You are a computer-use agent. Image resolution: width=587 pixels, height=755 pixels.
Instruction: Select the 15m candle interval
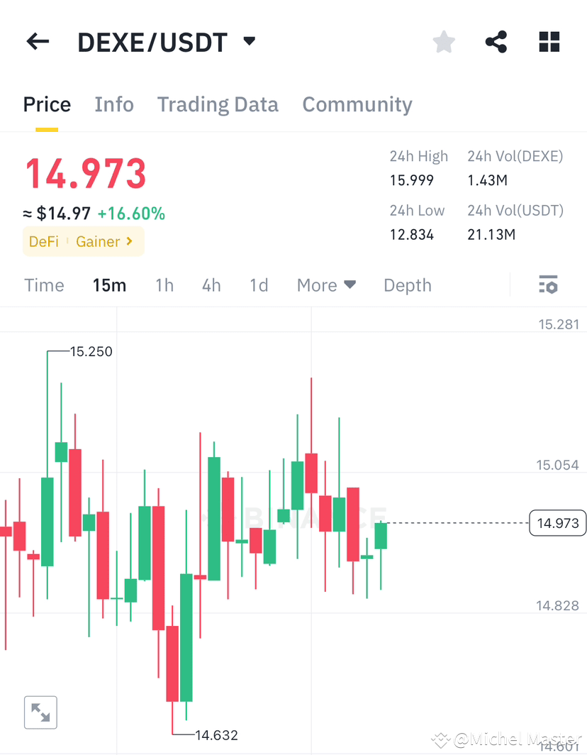[x=109, y=285]
